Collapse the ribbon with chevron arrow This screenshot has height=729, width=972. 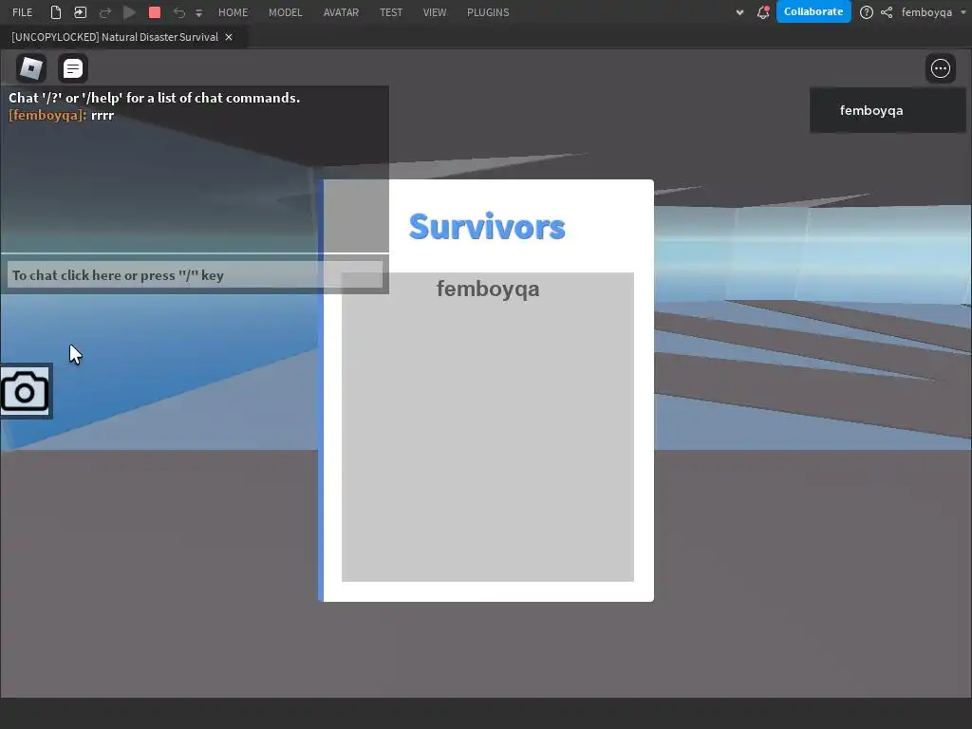click(739, 12)
